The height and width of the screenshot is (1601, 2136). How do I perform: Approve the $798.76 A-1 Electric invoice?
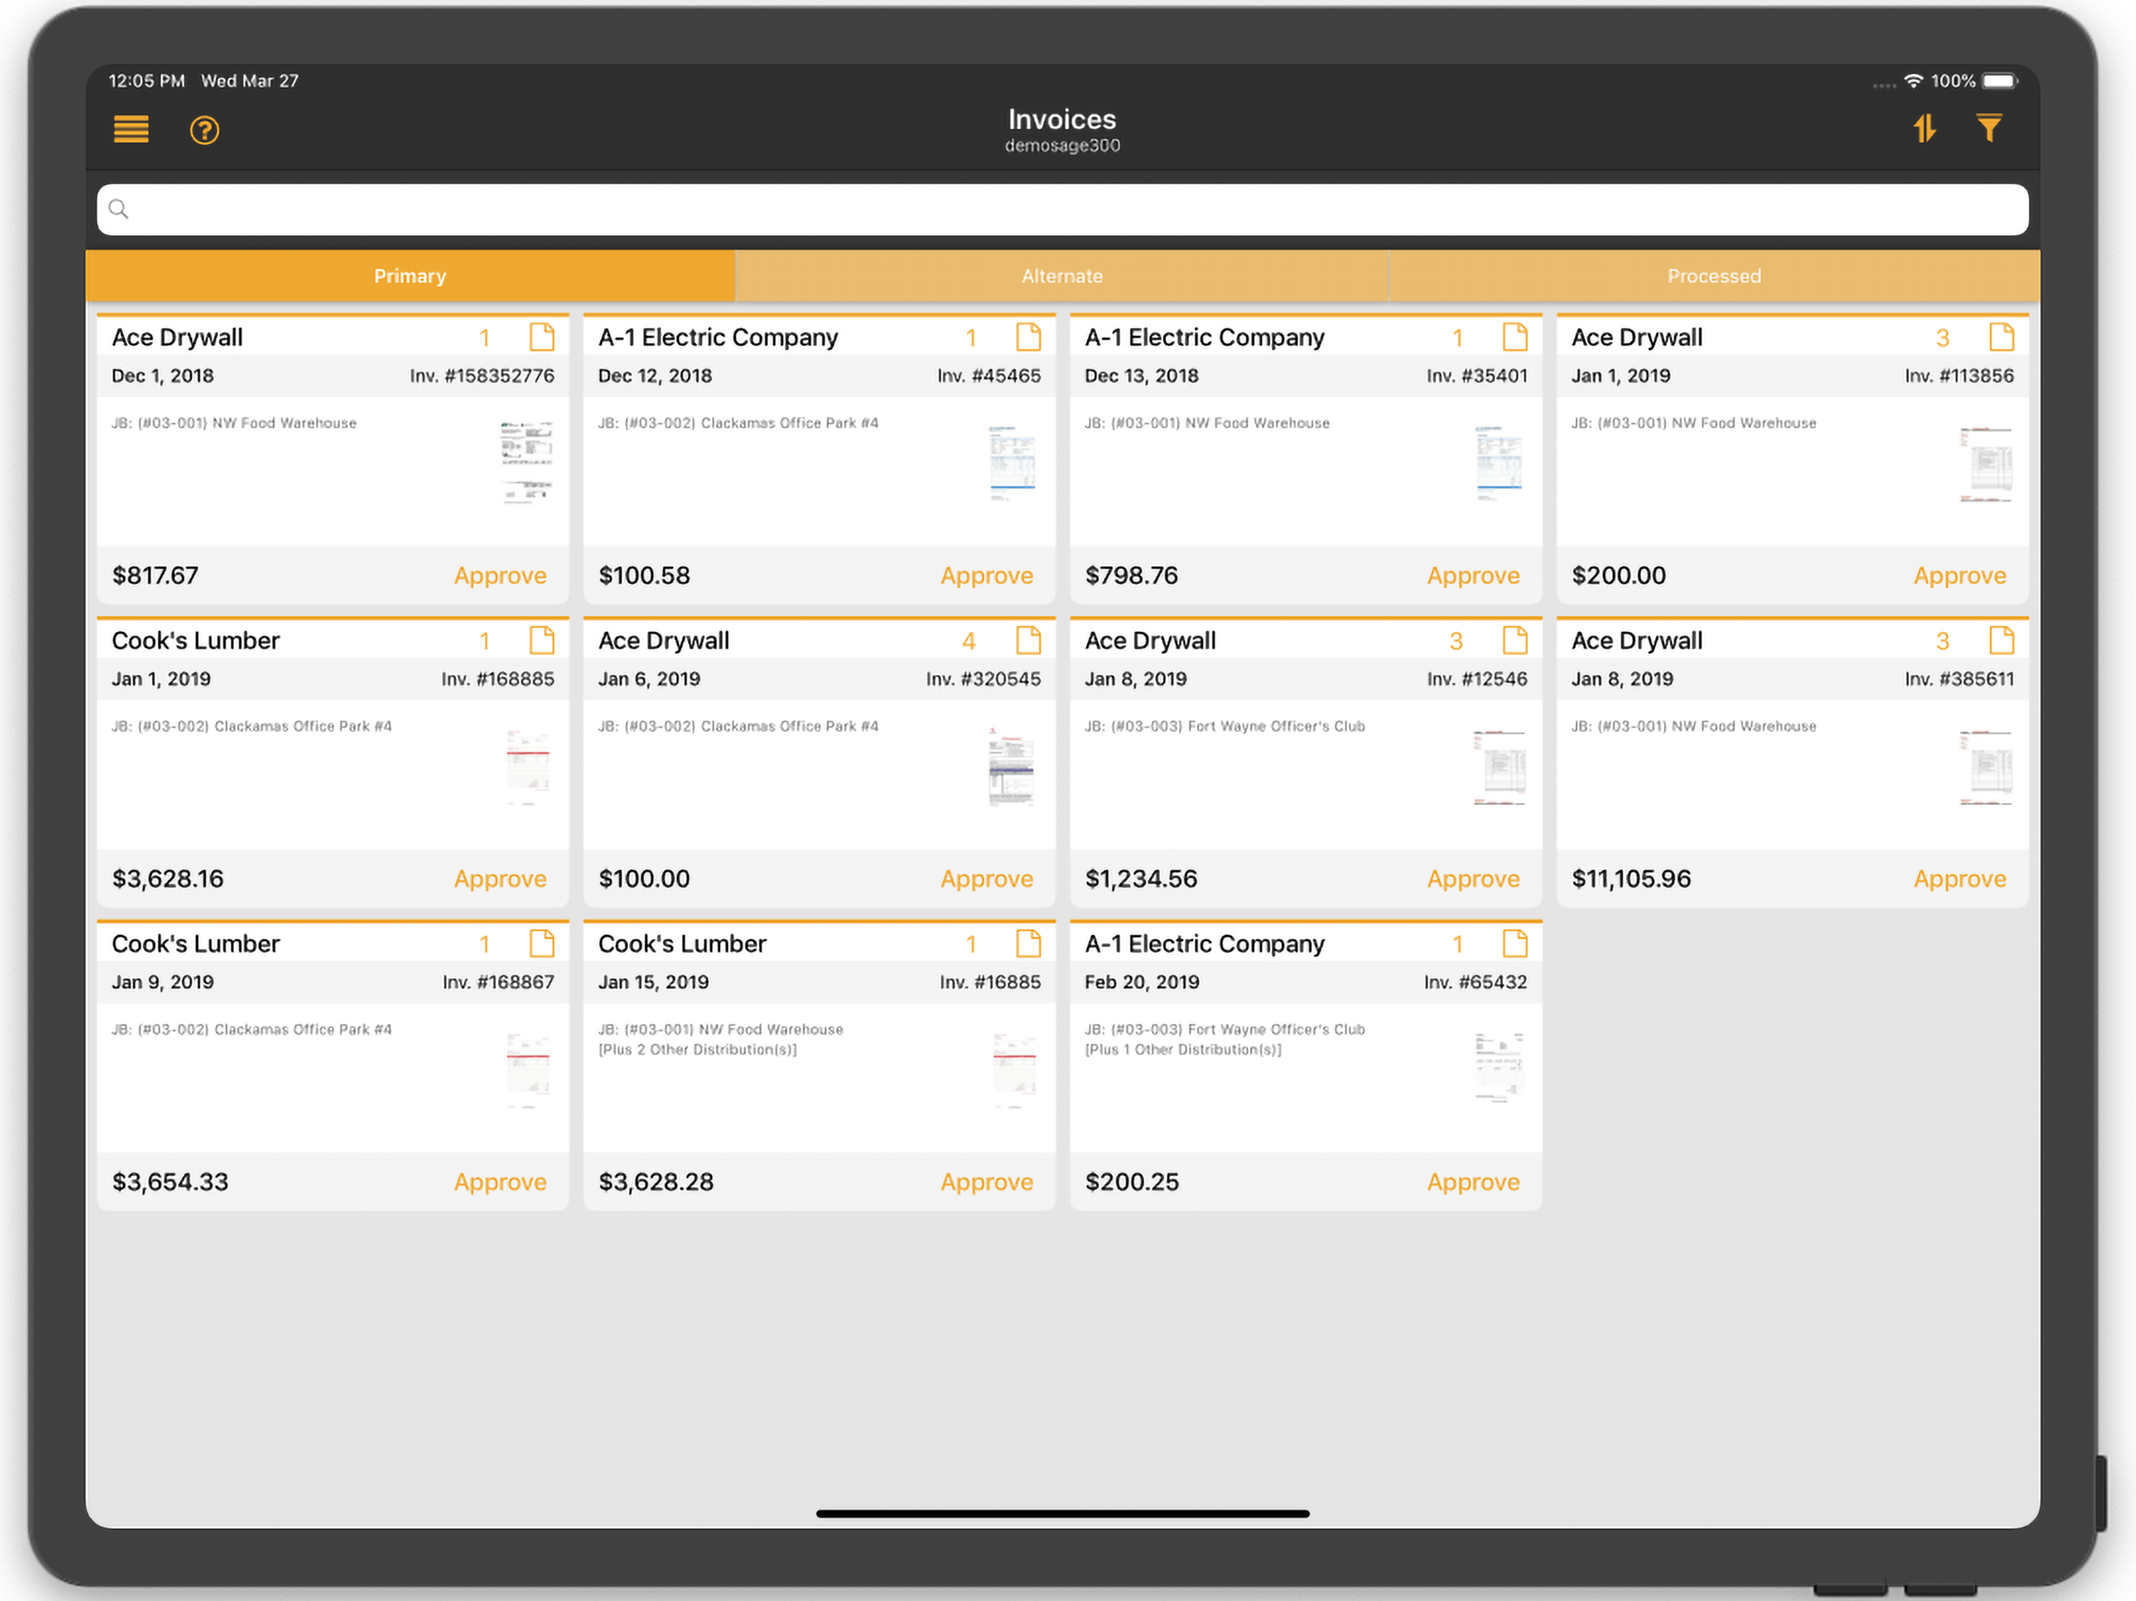point(1474,575)
